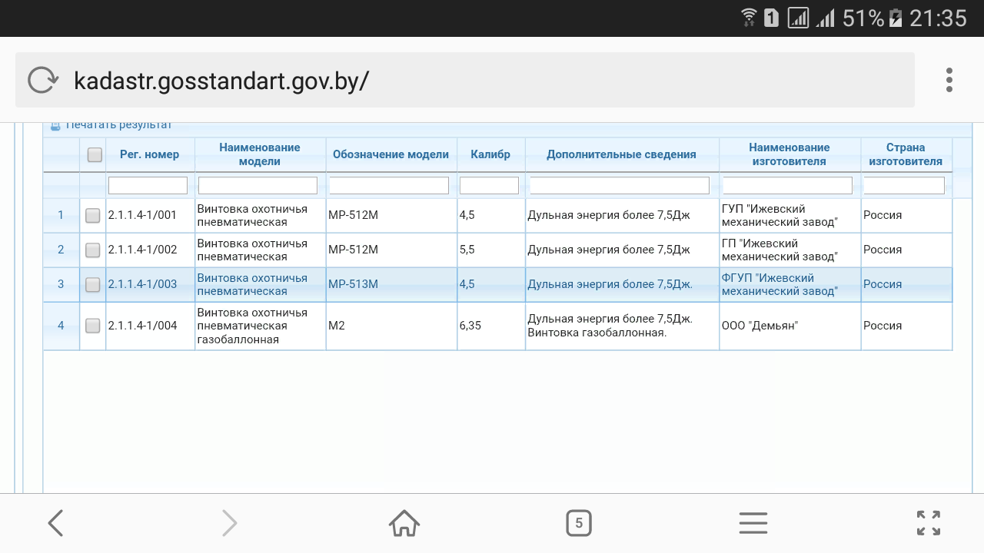Tap the forward navigation arrow
The image size is (984, 553).
(229, 523)
